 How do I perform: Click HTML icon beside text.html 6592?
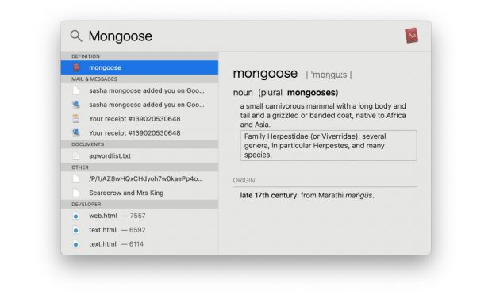76,230
